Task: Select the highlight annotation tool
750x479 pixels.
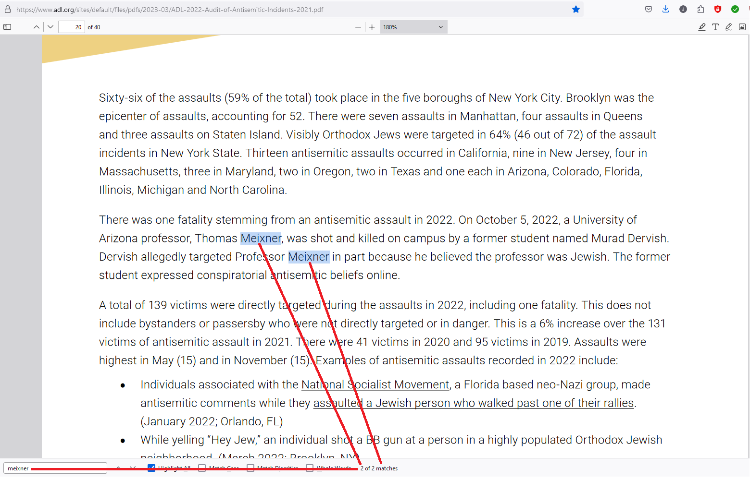Action: [x=702, y=27]
